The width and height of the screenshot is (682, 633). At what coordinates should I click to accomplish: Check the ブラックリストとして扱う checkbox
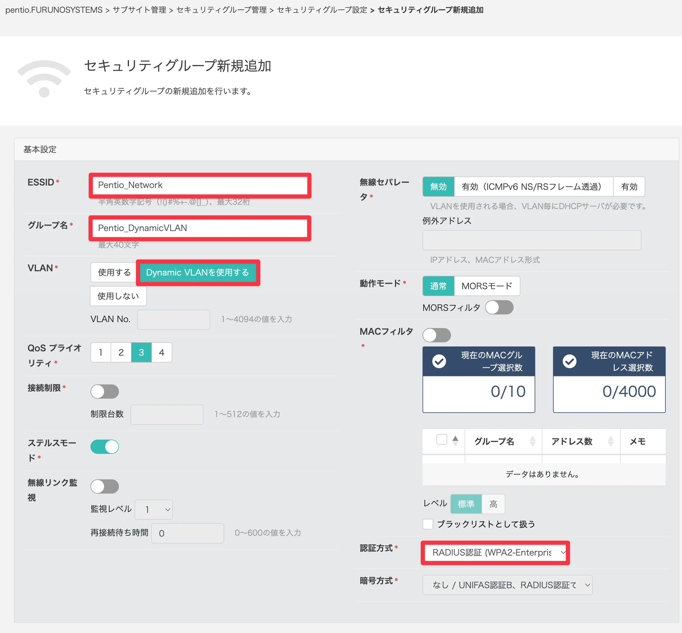(428, 524)
